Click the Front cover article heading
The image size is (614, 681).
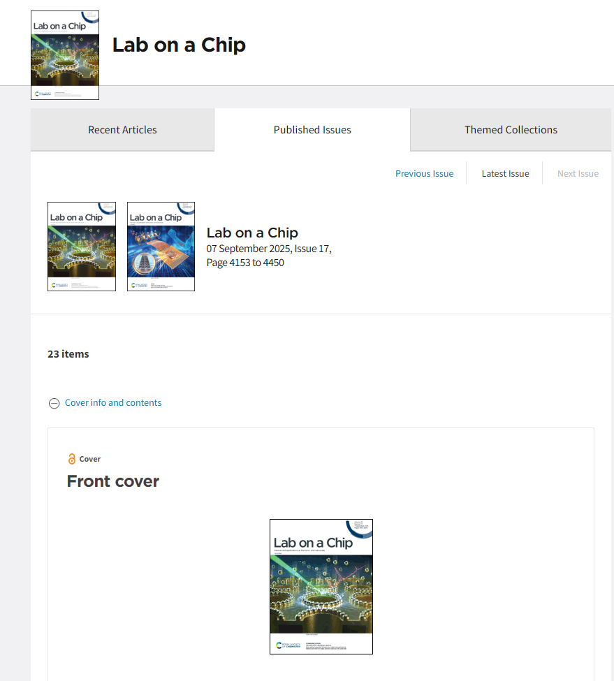113,481
